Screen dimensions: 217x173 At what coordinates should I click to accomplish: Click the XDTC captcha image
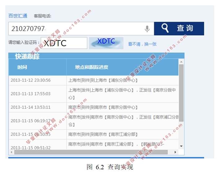[x=106, y=43]
